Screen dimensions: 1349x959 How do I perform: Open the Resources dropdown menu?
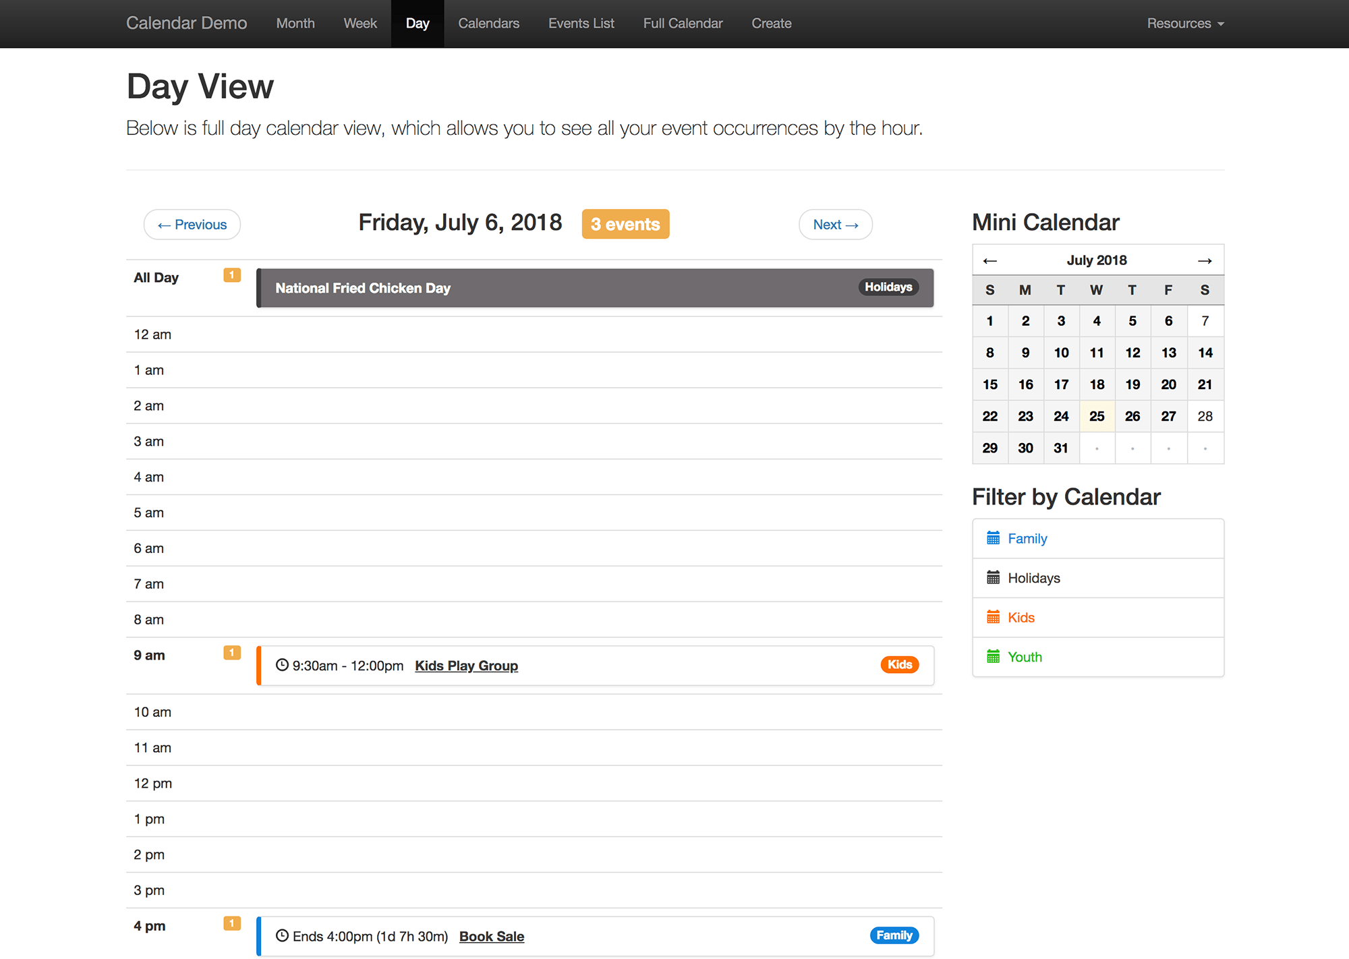[x=1184, y=23]
